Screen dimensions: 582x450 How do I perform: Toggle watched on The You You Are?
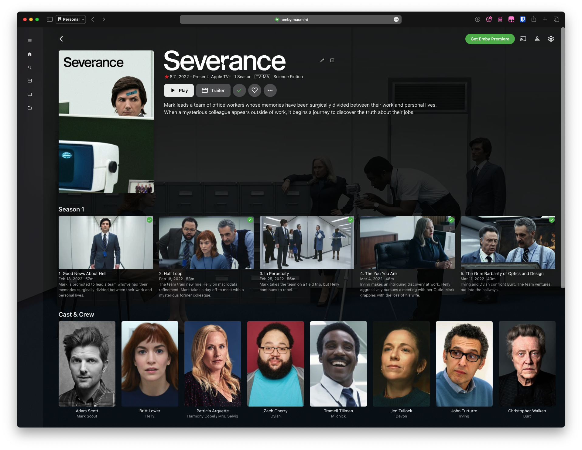point(451,220)
